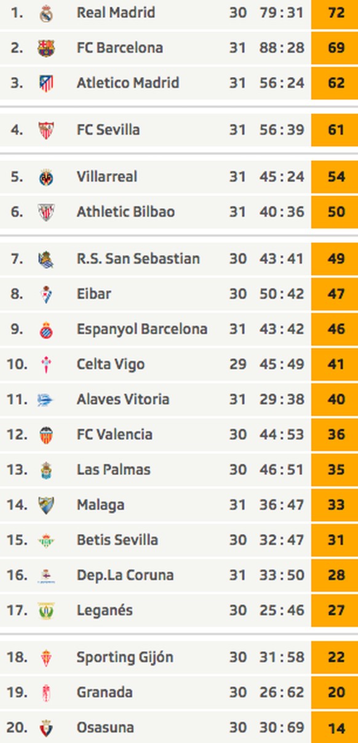
Task: Click Real Madrid's orange 72 points cell
Action: pyautogui.click(x=335, y=13)
